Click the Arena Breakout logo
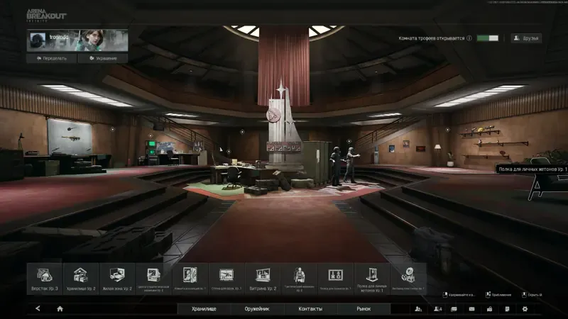Image resolution: width=568 pixels, height=319 pixels. tap(46, 16)
